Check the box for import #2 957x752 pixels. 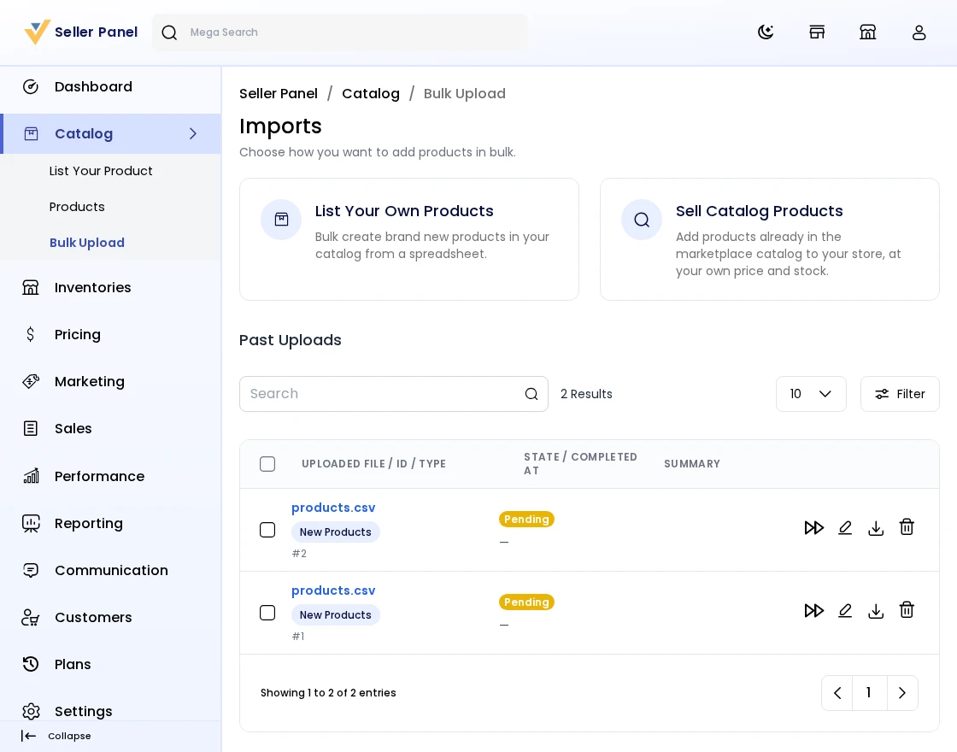pyautogui.click(x=267, y=530)
